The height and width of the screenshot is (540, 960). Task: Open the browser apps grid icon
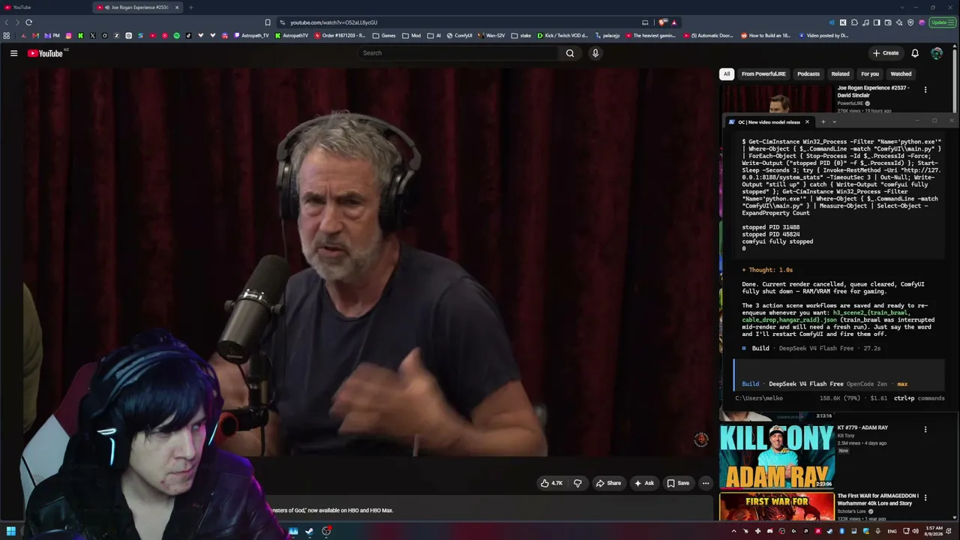click(7, 35)
